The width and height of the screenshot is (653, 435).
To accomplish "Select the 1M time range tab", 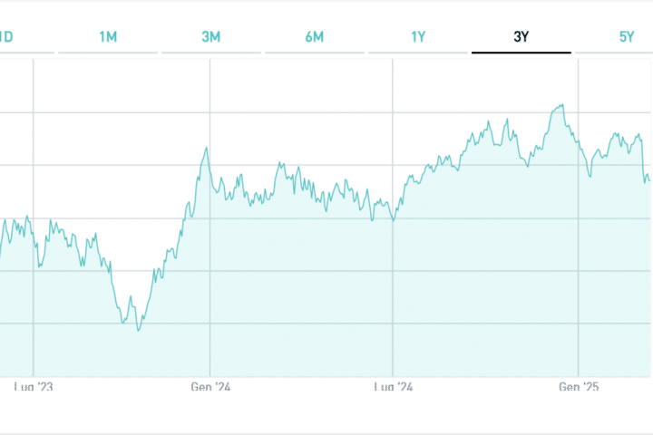I will (x=108, y=37).
